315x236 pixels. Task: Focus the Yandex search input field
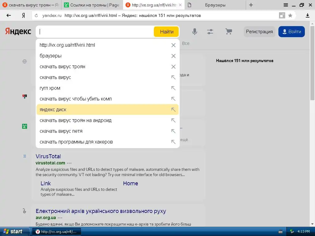(x=95, y=32)
